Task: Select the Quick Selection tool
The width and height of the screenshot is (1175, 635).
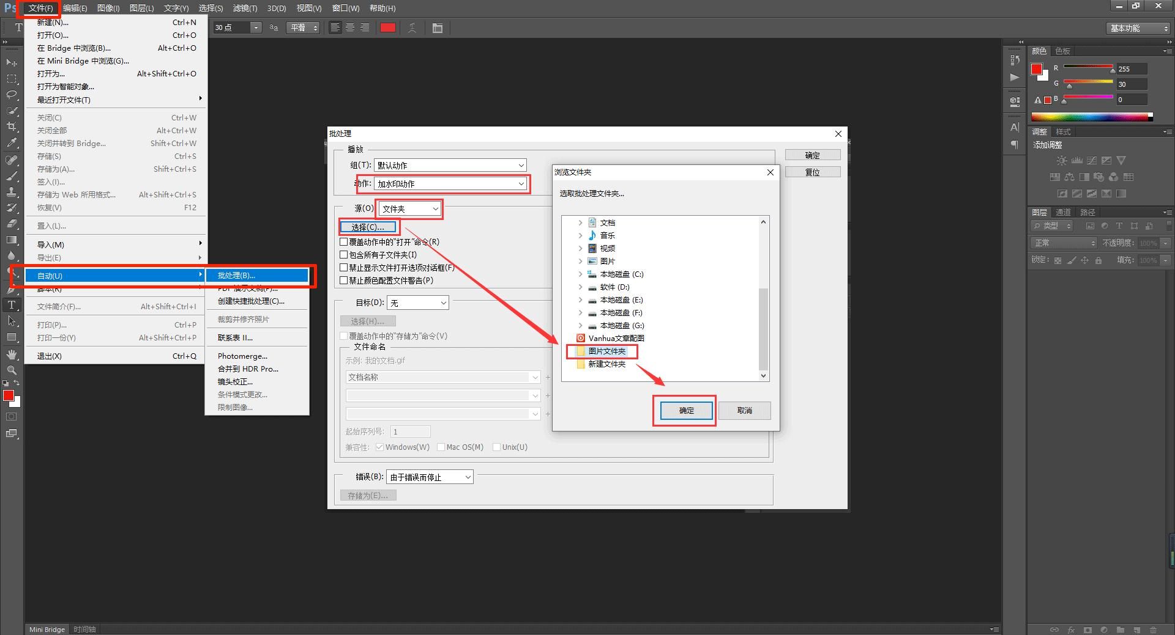Action: [12, 110]
